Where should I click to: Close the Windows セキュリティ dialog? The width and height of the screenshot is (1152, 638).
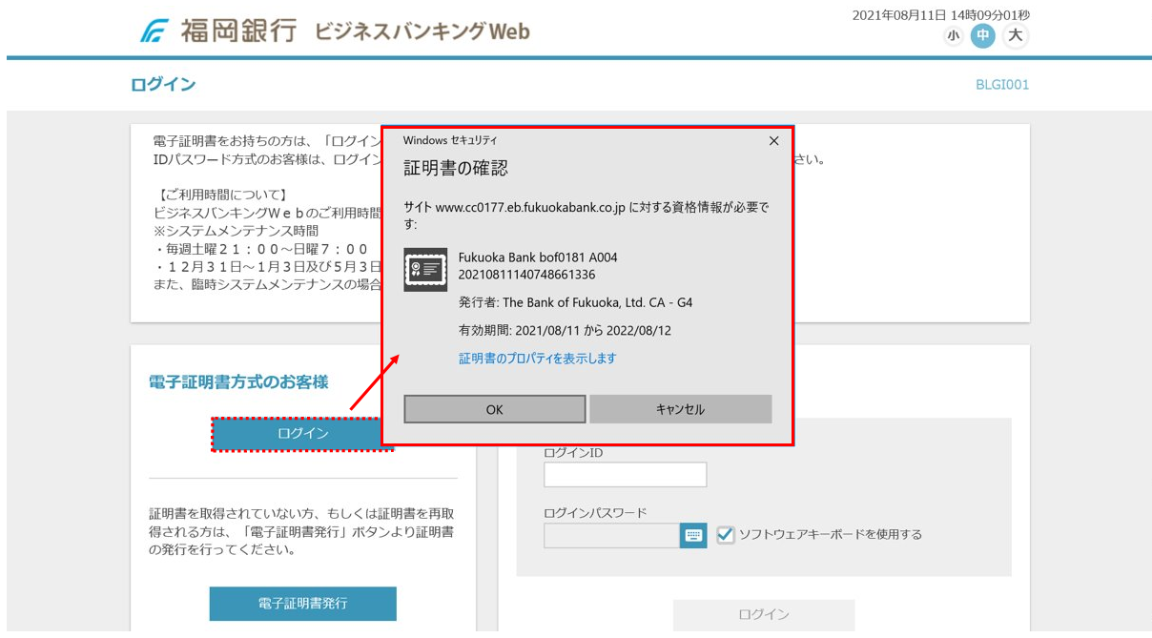[773, 141]
